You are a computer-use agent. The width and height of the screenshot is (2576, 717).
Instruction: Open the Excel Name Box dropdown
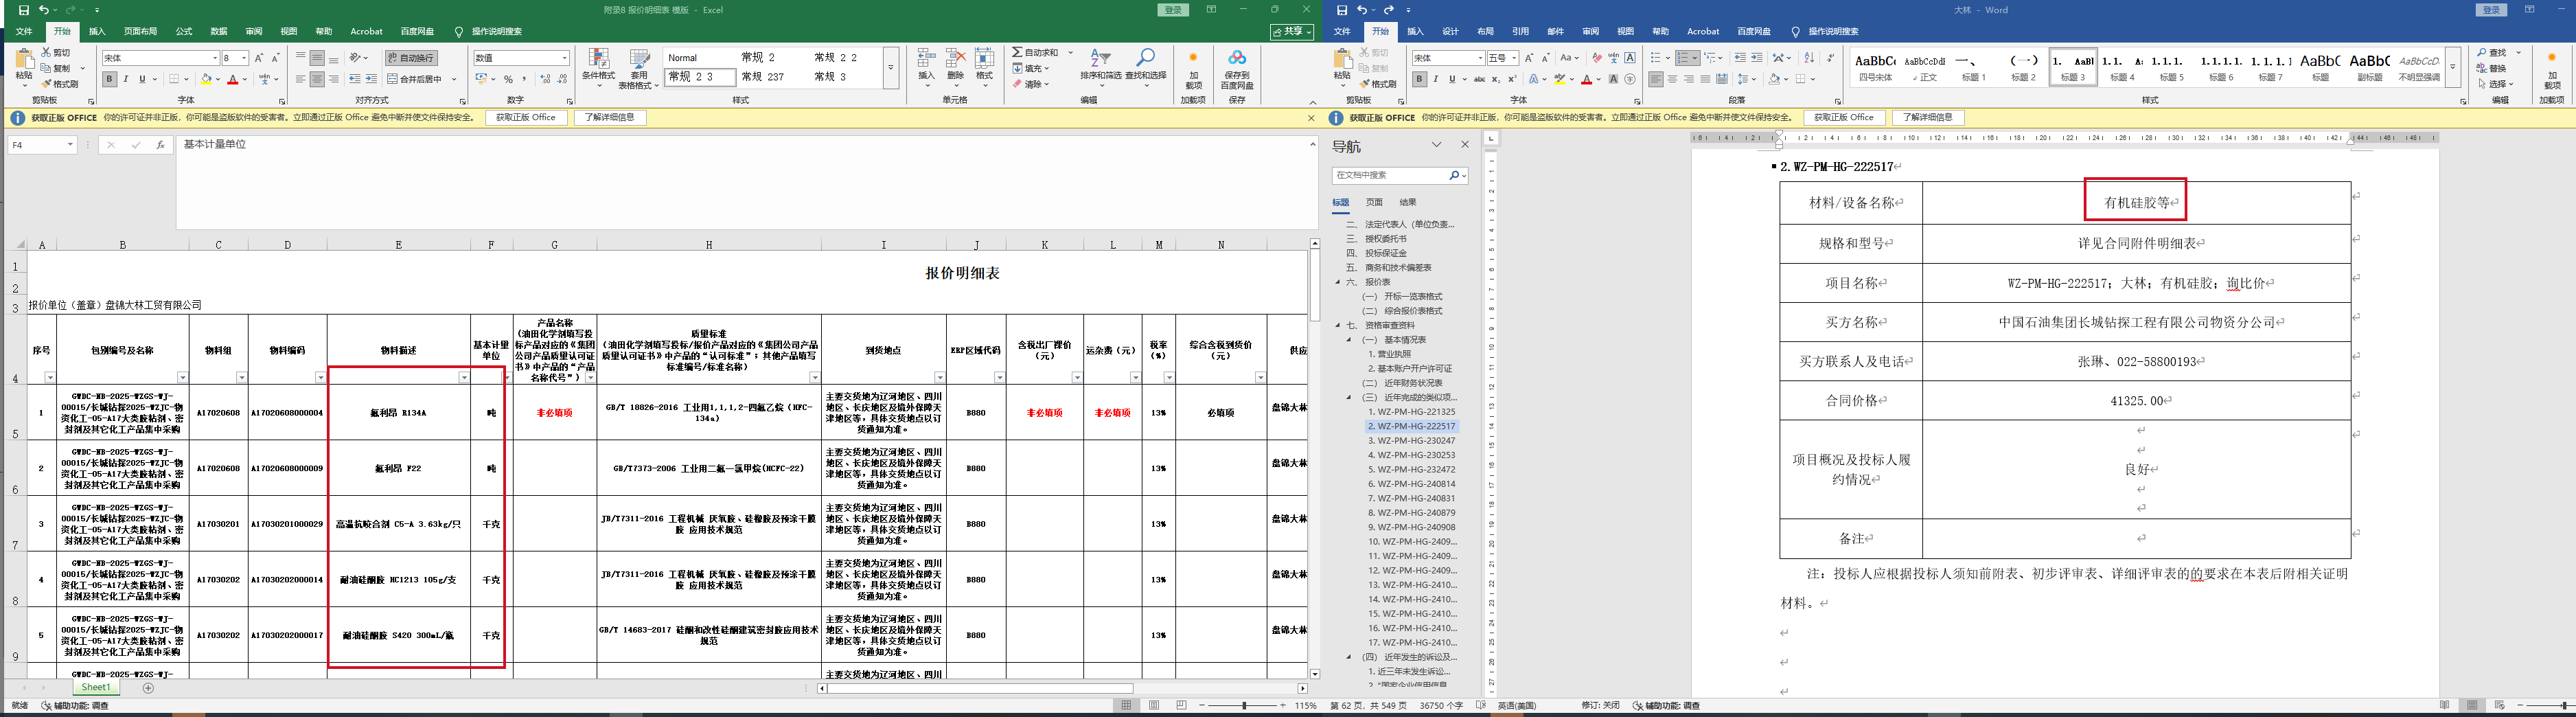tap(70, 145)
